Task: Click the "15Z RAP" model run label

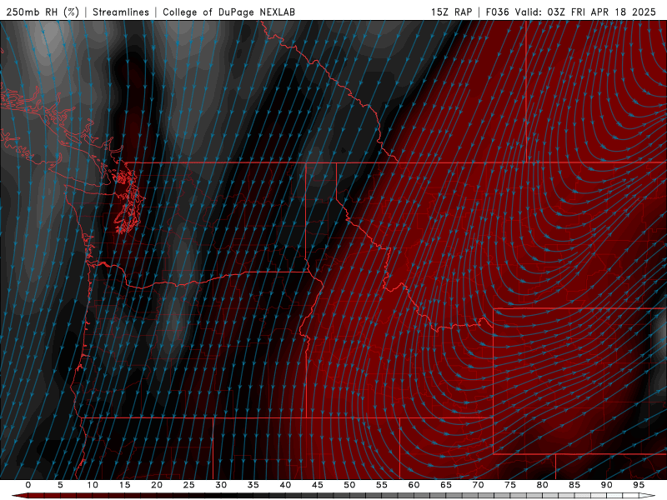Action: pyautogui.click(x=451, y=12)
